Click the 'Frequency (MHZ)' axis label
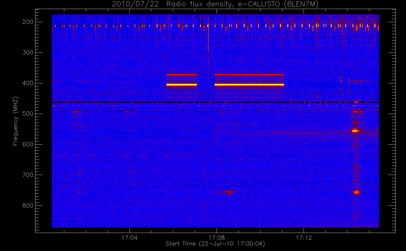Image resolution: width=406 pixels, height=251 pixels. pyautogui.click(x=16, y=121)
